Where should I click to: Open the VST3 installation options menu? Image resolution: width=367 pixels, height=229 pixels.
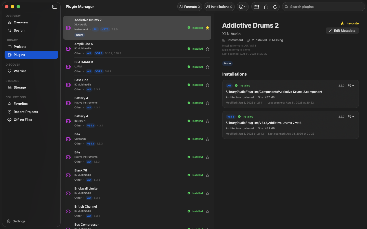(x=351, y=117)
